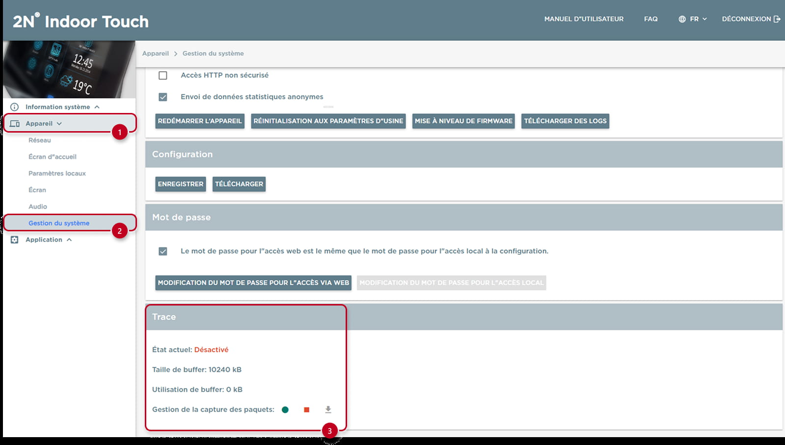Image resolution: width=785 pixels, height=445 pixels.
Task: Click TÉLÉCHARGER DES LOGS button
Action: 565,121
